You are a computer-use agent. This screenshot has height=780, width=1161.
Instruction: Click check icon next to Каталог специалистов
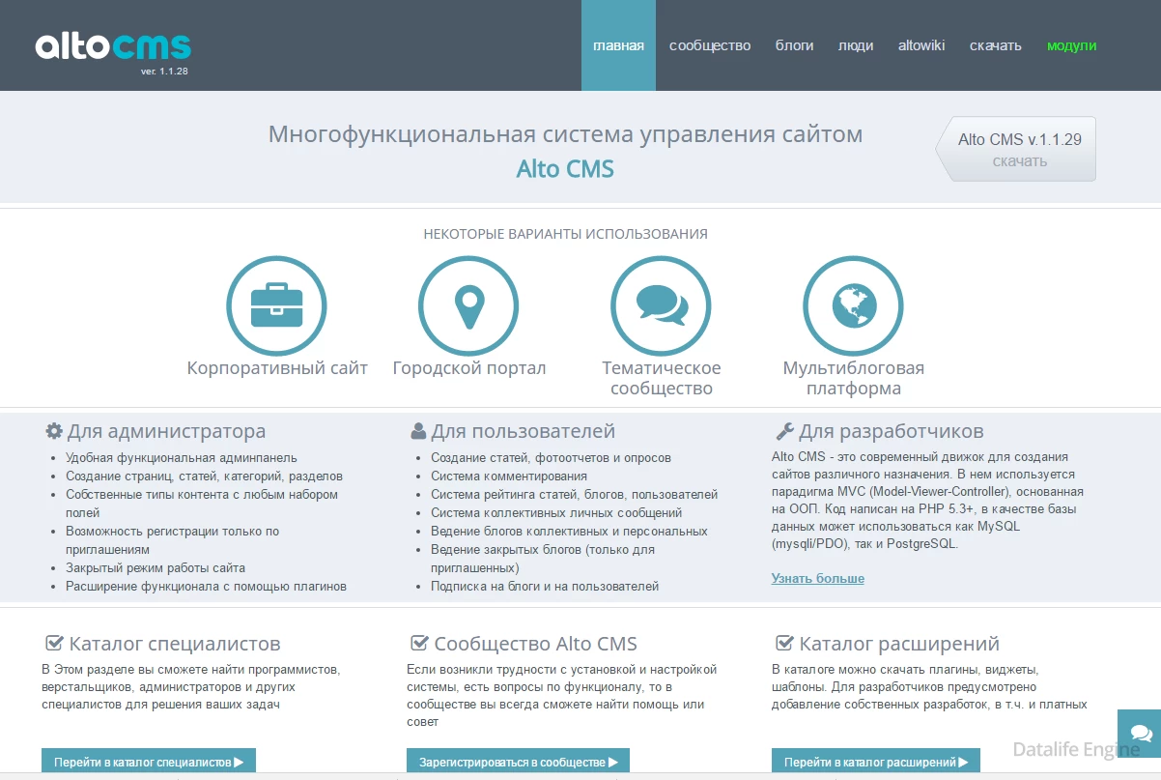coord(55,643)
